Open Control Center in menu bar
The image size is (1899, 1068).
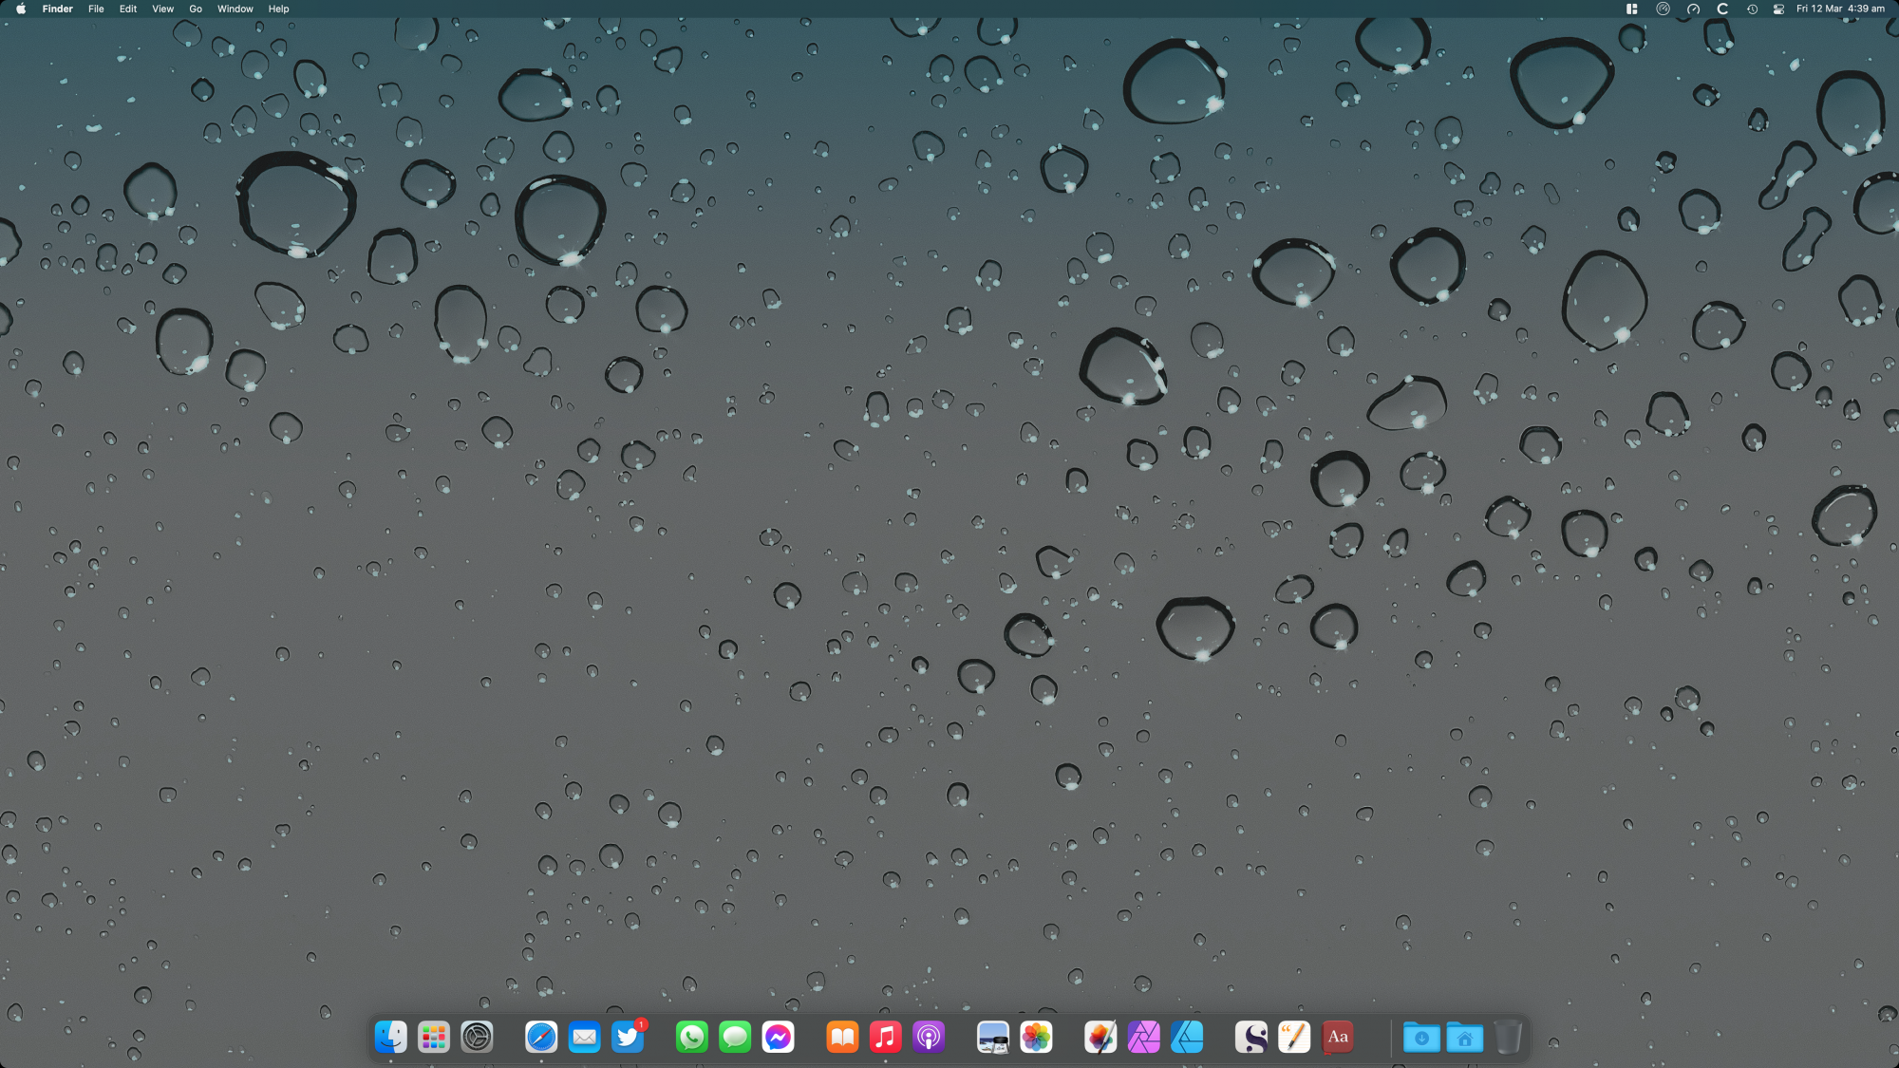coord(1778,9)
